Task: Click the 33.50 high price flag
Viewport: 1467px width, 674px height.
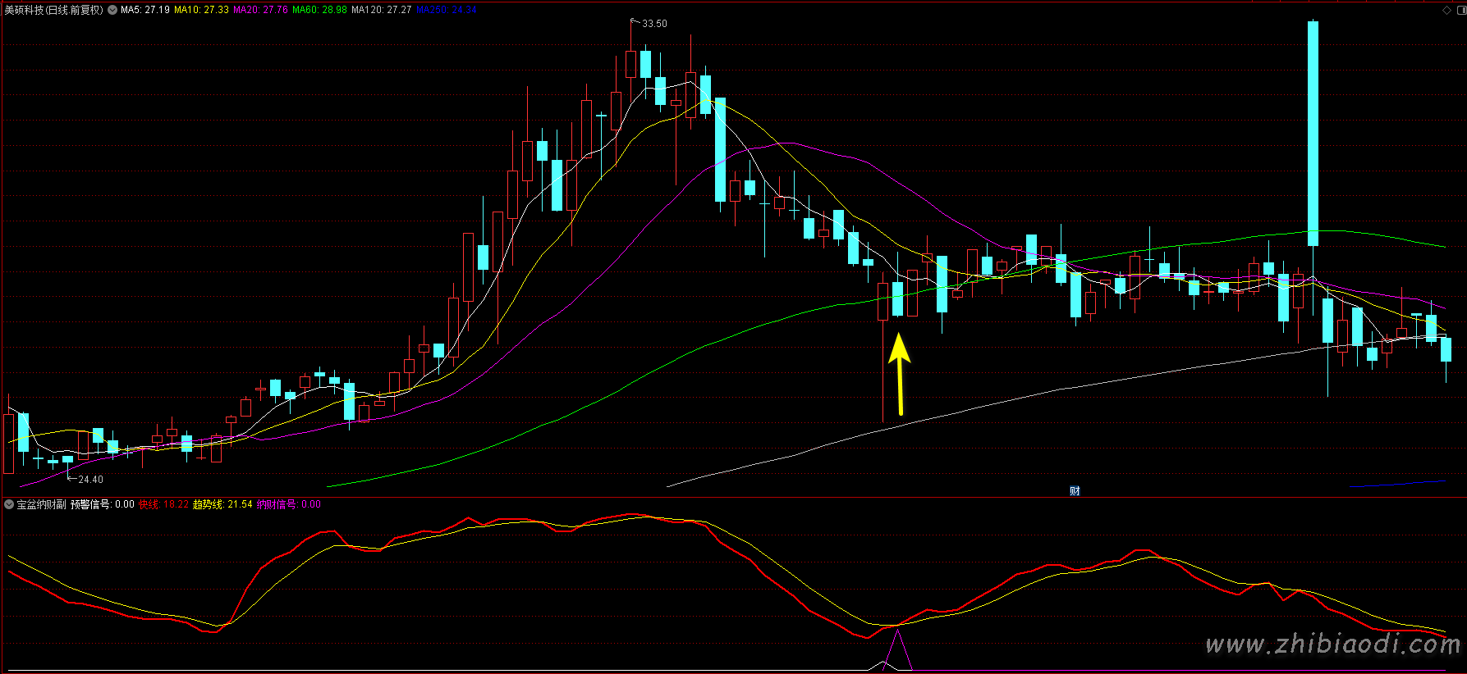Action: coord(653,24)
